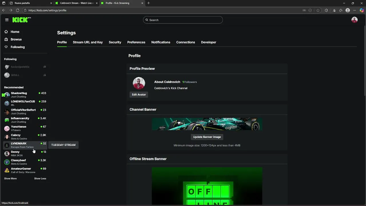Open a new browser tab with plus
This screenshot has height=206, width=366.
(148, 3)
